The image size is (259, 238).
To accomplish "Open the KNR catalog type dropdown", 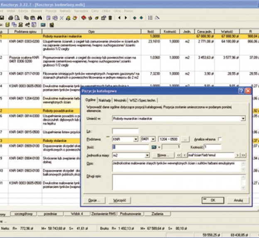I will click(x=136, y=139).
